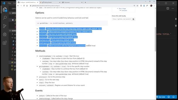Click the f? extension icon
Viewport: 178px width, 100px height.
tap(147, 6)
